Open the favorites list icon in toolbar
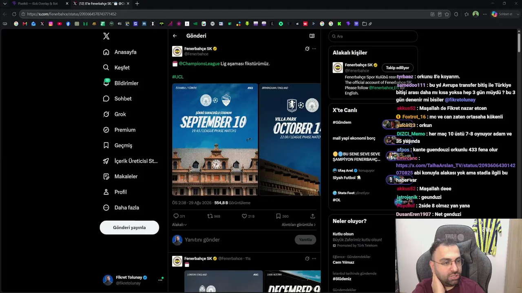Image resolution: width=522 pixels, height=293 pixels. coord(467,14)
